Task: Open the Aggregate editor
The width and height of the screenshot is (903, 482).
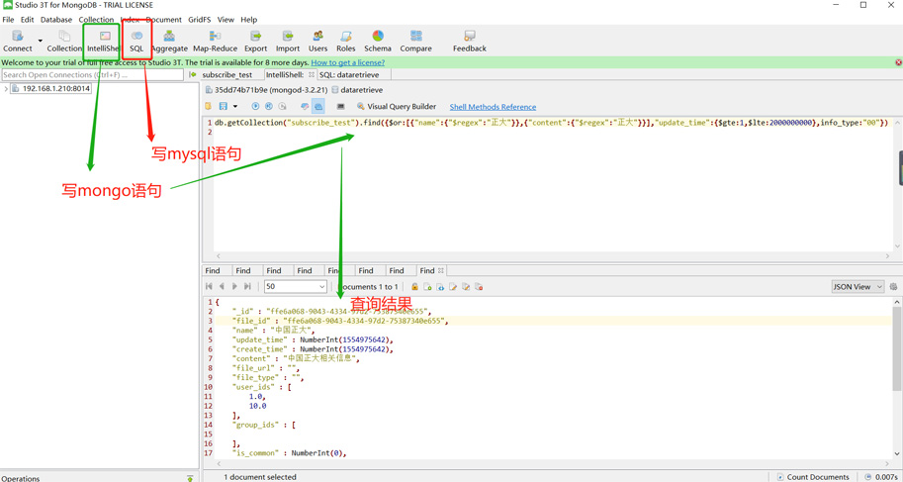Action: 169,41
